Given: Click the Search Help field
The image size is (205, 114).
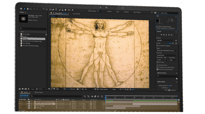Looking at the screenshot, I should [169, 13].
